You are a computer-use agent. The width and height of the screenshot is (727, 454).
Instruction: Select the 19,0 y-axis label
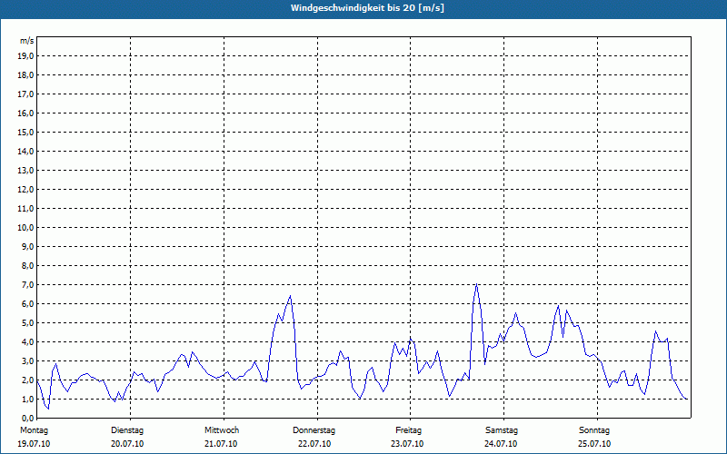tap(25, 56)
